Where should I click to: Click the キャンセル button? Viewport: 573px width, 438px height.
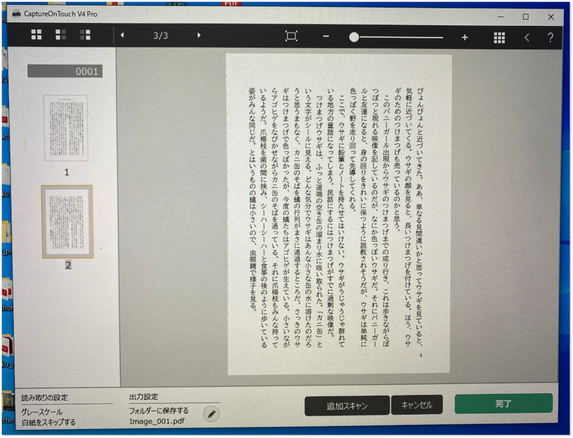(x=417, y=405)
